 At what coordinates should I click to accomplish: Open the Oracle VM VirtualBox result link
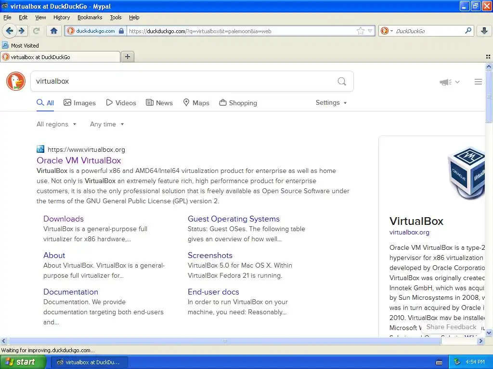click(78, 160)
